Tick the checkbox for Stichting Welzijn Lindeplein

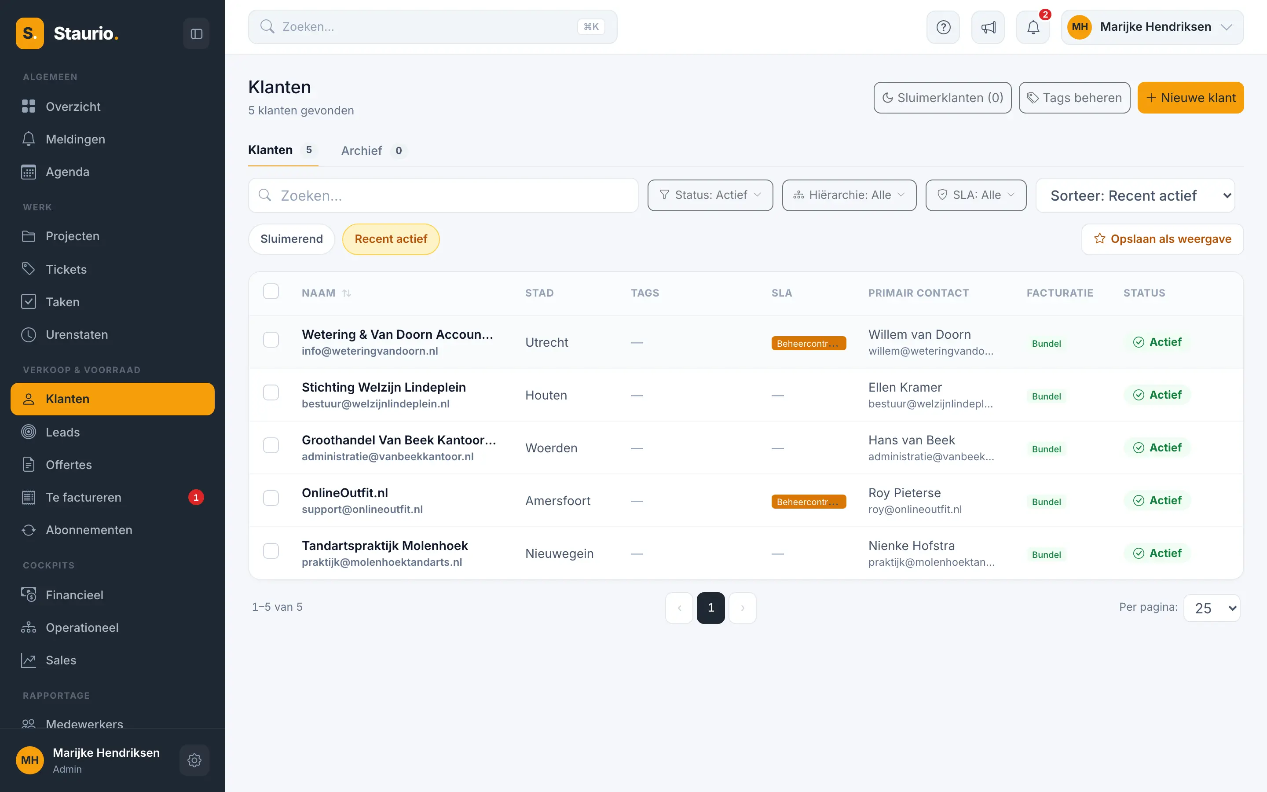point(271,392)
